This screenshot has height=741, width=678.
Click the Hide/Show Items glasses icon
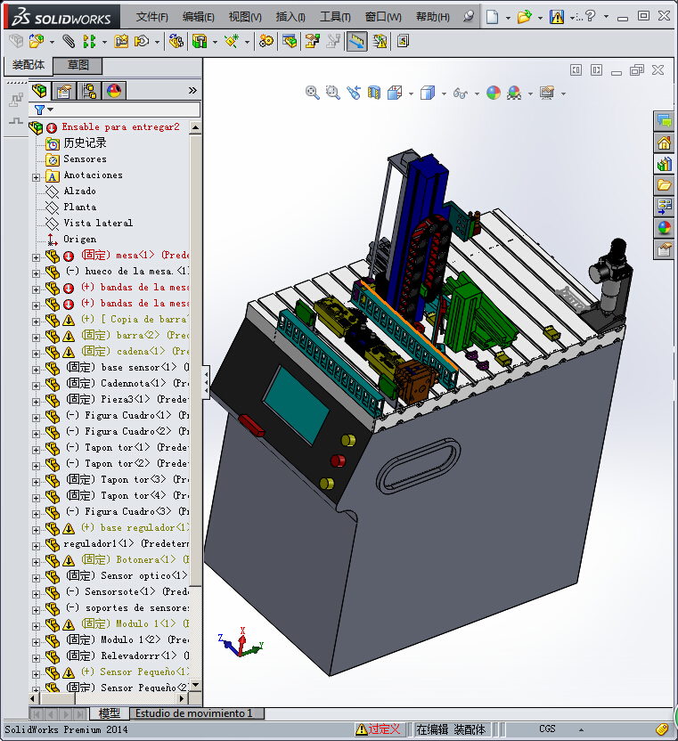pyautogui.click(x=460, y=94)
